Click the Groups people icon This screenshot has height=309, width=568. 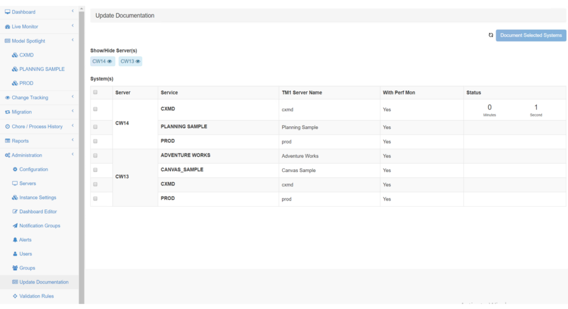click(x=15, y=268)
